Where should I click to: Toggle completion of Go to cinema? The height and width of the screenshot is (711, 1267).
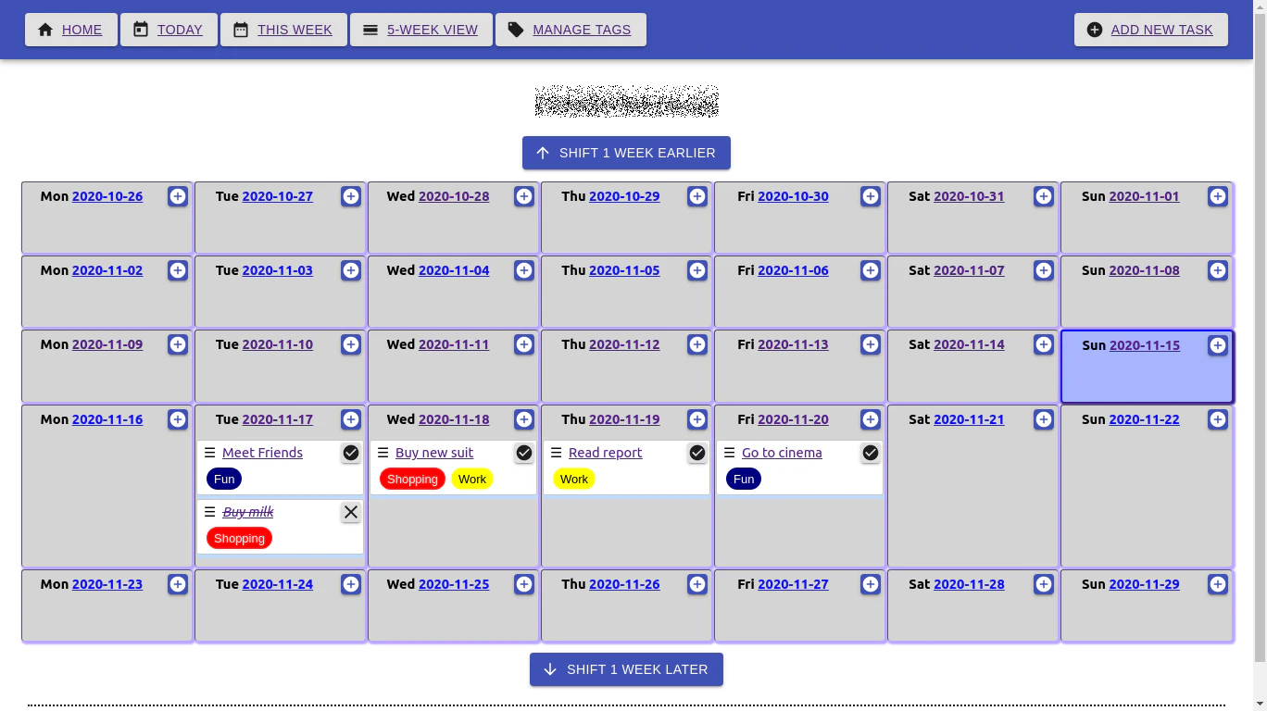click(x=871, y=453)
